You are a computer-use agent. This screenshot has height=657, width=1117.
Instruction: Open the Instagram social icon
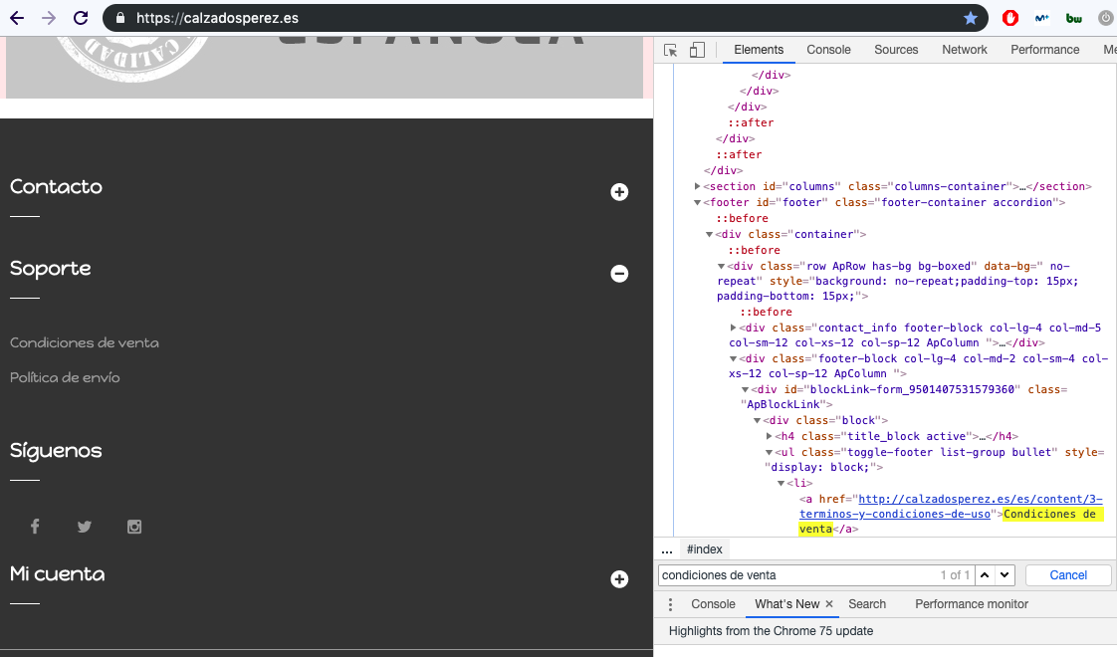click(134, 527)
